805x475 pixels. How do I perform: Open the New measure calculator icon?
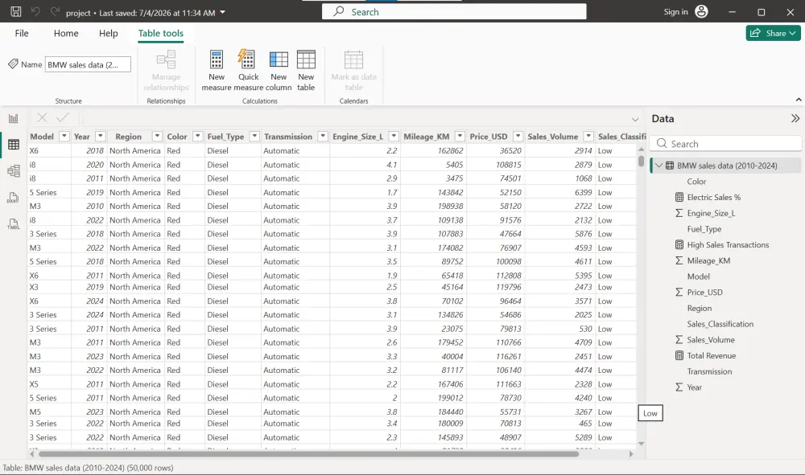[x=216, y=59]
